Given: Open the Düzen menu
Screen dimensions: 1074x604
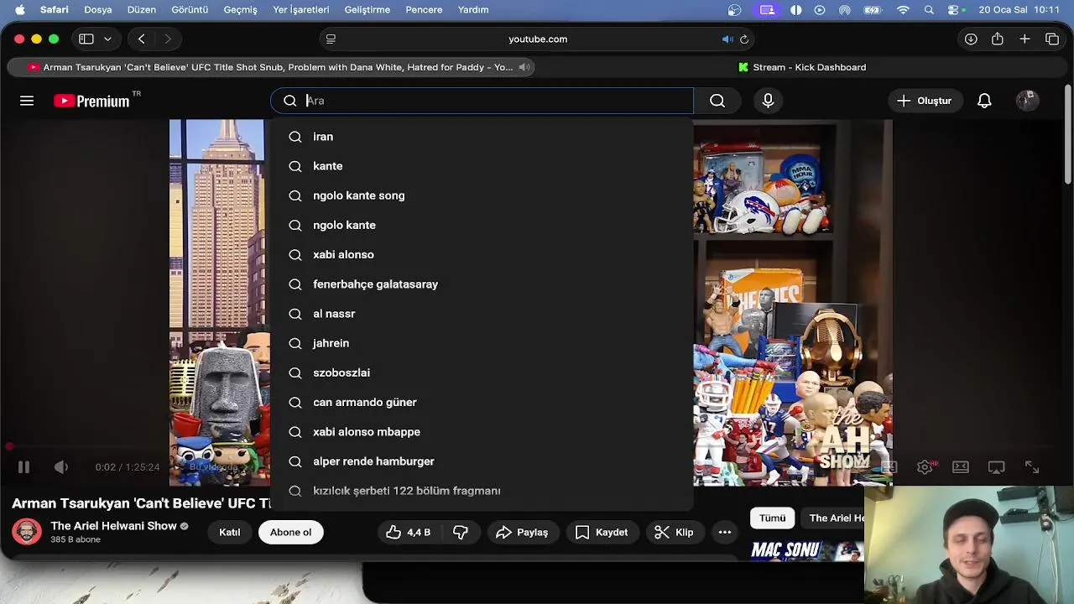Looking at the screenshot, I should click(x=142, y=9).
